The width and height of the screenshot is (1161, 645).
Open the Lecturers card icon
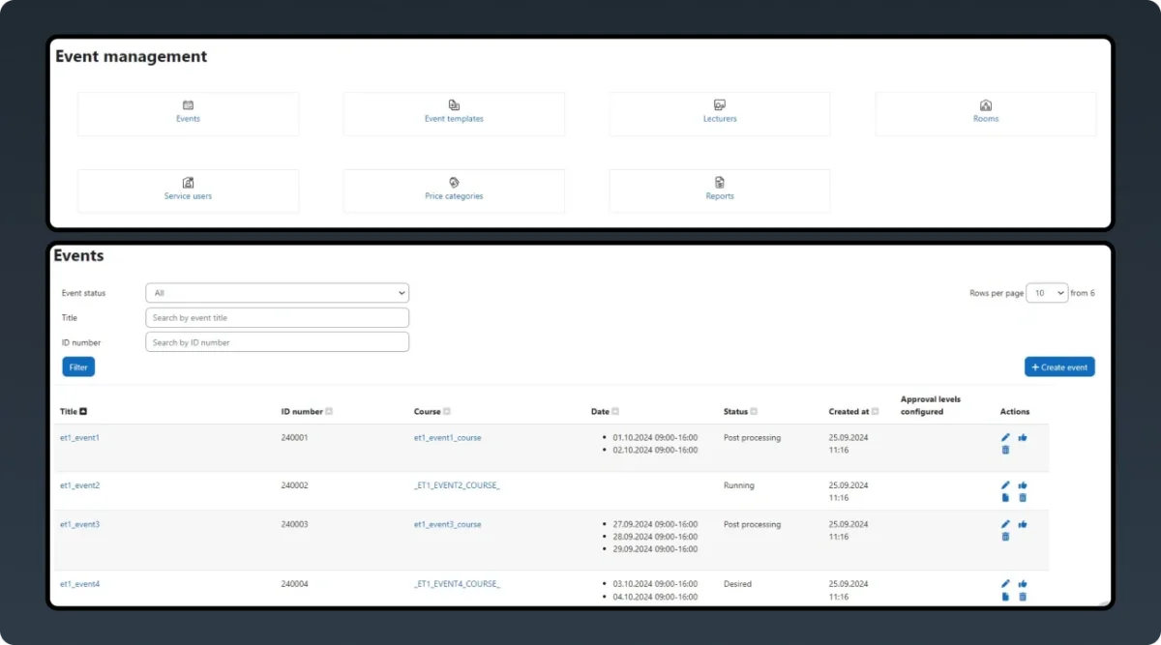click(720, 105)
